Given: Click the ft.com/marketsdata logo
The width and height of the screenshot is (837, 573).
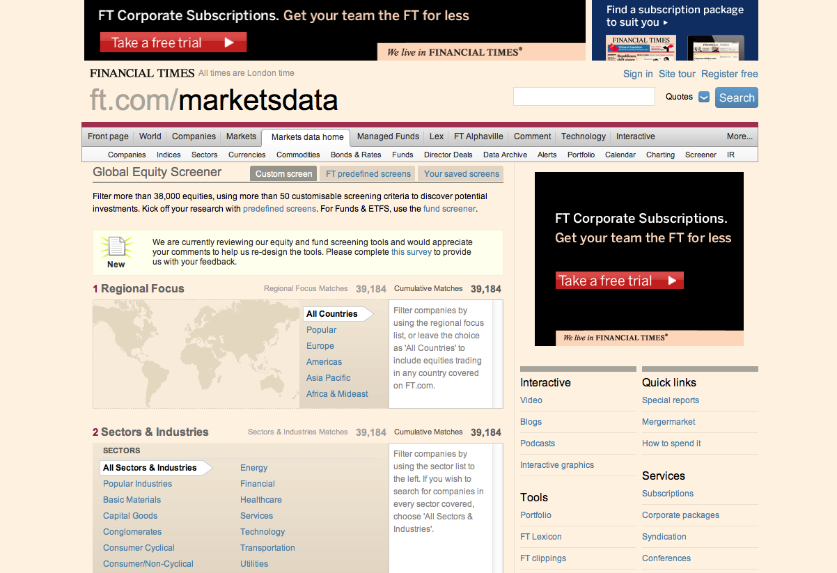Looking at the screenshot, I should click(214, 100).
